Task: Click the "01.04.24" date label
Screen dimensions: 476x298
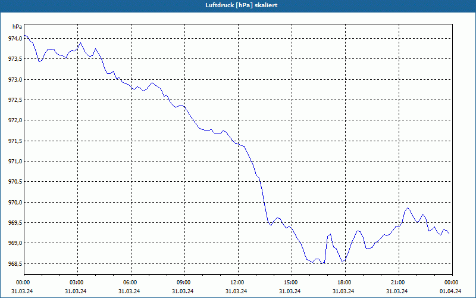Action: click(450, 291)
